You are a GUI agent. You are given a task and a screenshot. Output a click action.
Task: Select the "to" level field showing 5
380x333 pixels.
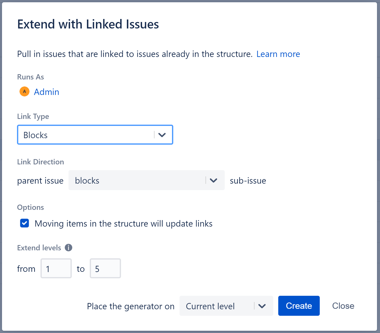coord(105,268)
